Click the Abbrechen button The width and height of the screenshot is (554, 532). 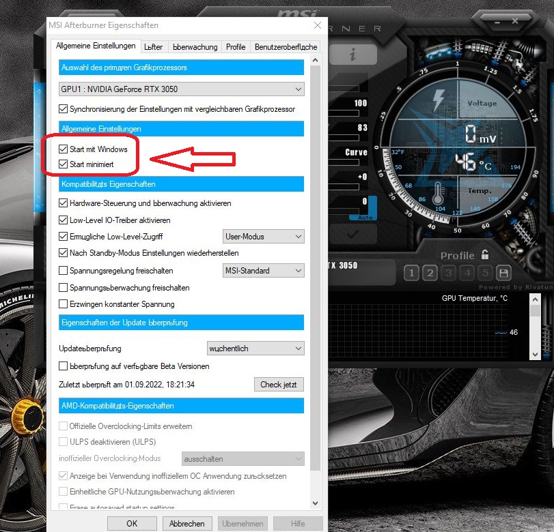click(x=187, y=524)
